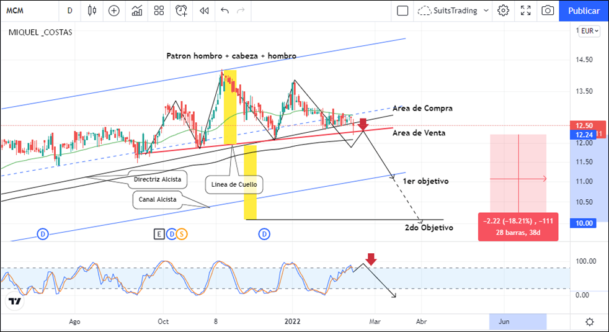This screenshot has height=332, width=609.
Task: Click the orange split S marker
Action: coord(181,234)
